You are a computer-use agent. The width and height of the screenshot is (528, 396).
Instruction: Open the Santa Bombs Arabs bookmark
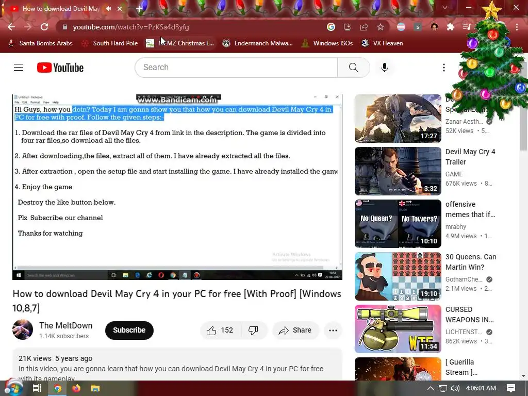tap(40, 43)
